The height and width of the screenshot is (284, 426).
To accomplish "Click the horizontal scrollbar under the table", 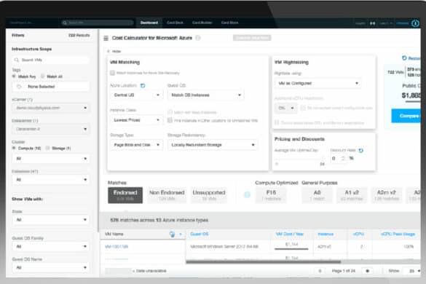I will tap(264, 262).
